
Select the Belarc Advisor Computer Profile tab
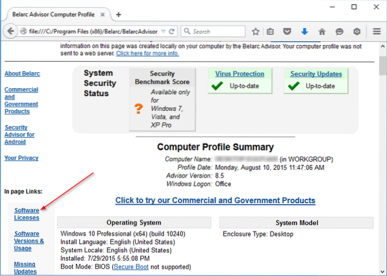click(x=53, y=14)
